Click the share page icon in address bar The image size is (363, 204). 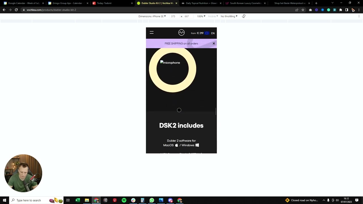tap(297, 10)
